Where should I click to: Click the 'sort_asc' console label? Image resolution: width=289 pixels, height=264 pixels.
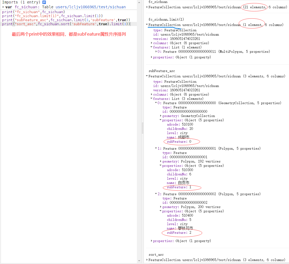click(x=156, y=255)
